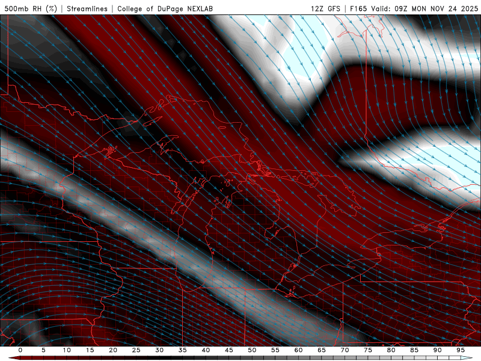This screenshot has height=361, width=481.
Task: Click the "40" color scale label
Action: coord(206,350)
